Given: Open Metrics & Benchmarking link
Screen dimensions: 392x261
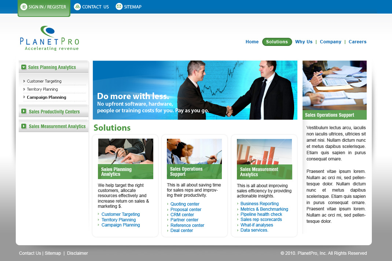Looking at the screenshot, I should click(264, 209).
